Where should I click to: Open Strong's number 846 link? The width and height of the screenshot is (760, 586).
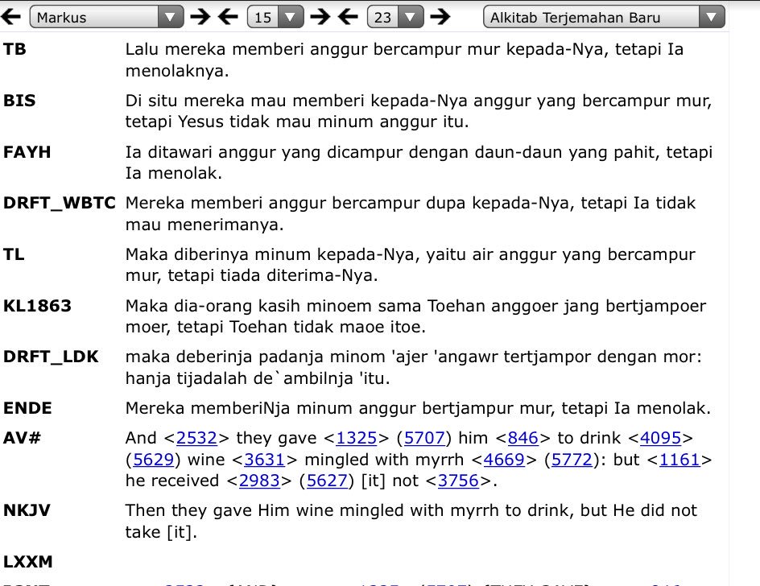coord(523,438)
